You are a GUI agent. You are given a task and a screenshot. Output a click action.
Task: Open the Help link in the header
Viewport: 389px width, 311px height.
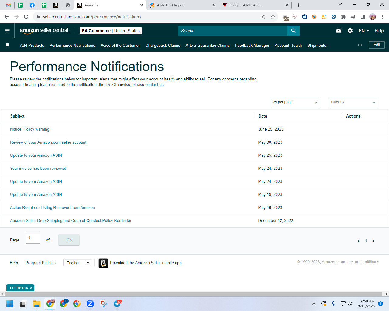[x=379, y=31]
